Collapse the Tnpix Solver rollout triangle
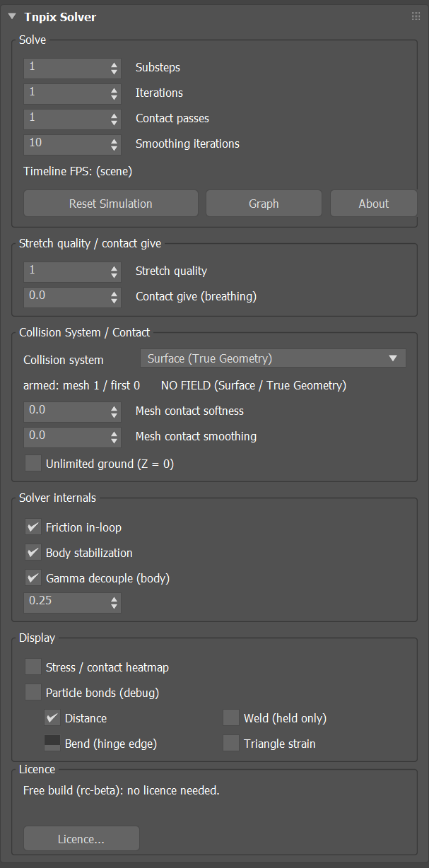Image resolution: width=429 pixels, height=868 pixels. pos(12,16)
